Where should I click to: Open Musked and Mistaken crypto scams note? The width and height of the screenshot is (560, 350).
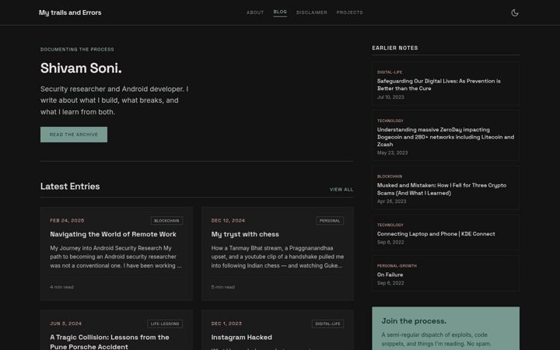[x=442, y=189]
